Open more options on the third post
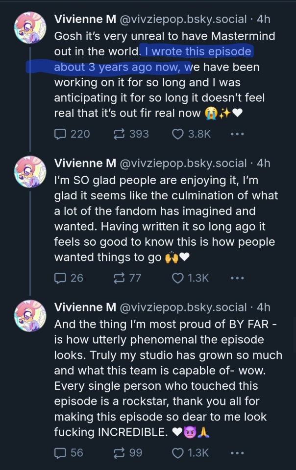The width and height of the screenshot is (296, 470). pos(237,453)
